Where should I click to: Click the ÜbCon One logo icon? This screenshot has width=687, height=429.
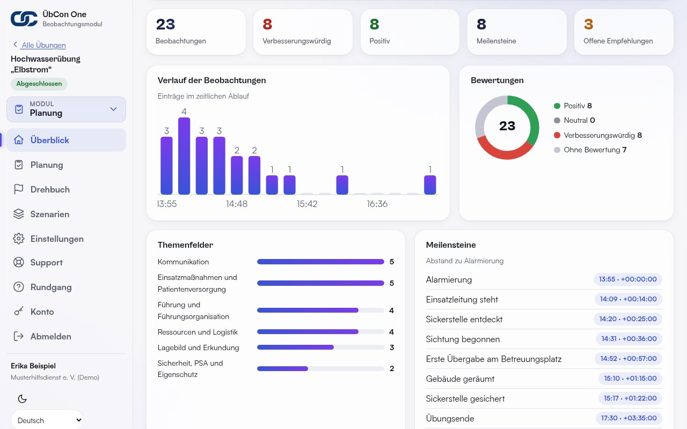coord(24,19)
